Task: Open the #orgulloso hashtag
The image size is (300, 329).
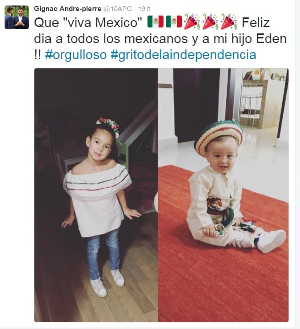Action: tap(76, 55)
